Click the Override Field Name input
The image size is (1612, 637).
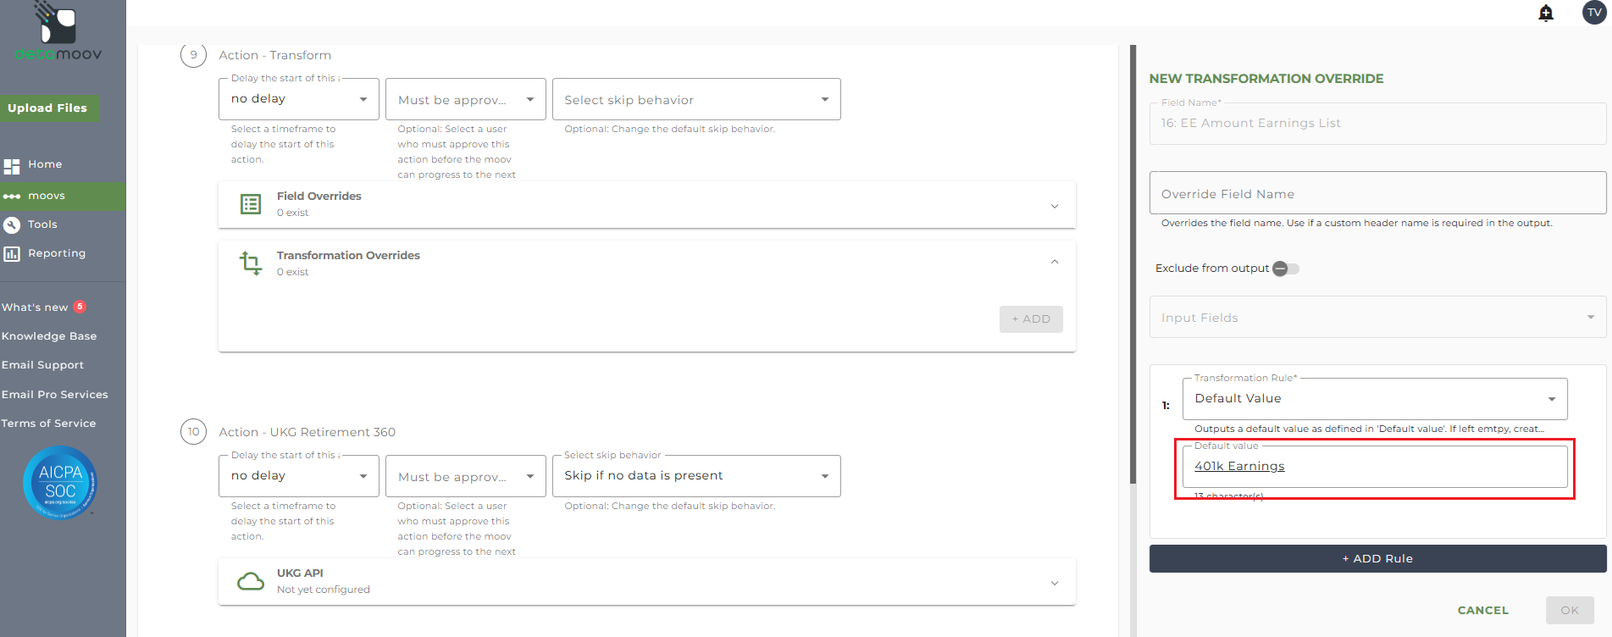1377,194
